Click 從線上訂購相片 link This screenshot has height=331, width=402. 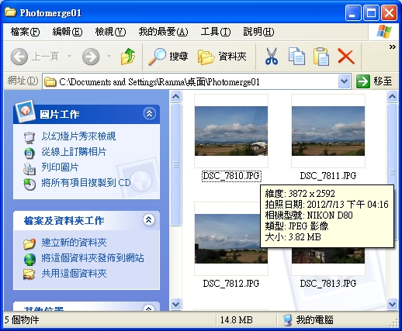(x=74, y=152)
